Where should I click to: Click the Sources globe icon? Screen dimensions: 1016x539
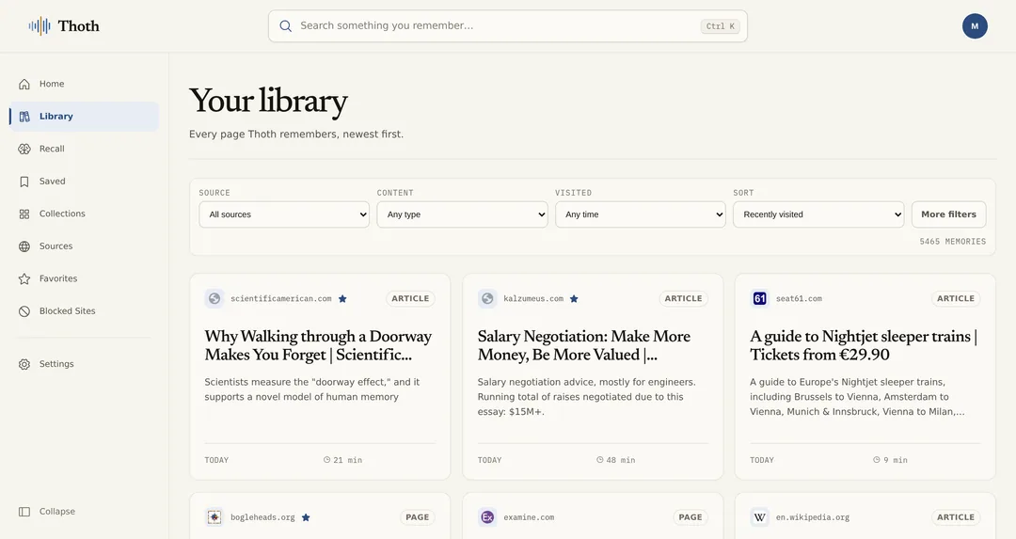pos(24,246)
